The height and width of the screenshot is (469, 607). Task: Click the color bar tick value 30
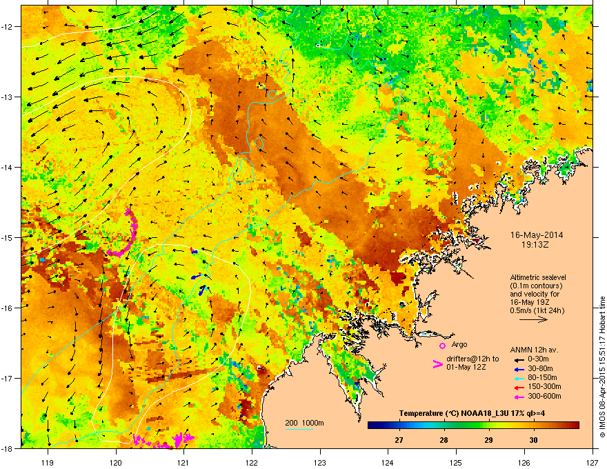pyautogui.click(x=533, y=440)
